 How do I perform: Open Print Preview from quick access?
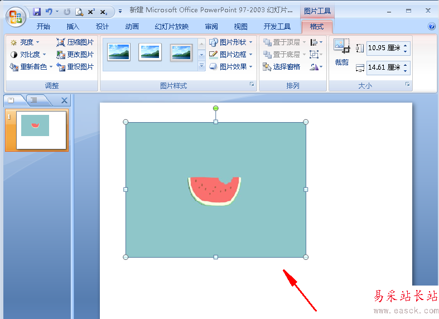[79, 12]
